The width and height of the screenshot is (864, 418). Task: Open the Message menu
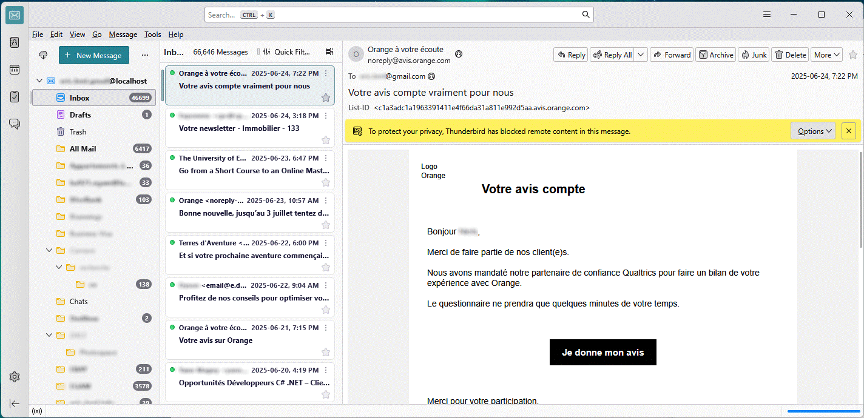(123, 35)
